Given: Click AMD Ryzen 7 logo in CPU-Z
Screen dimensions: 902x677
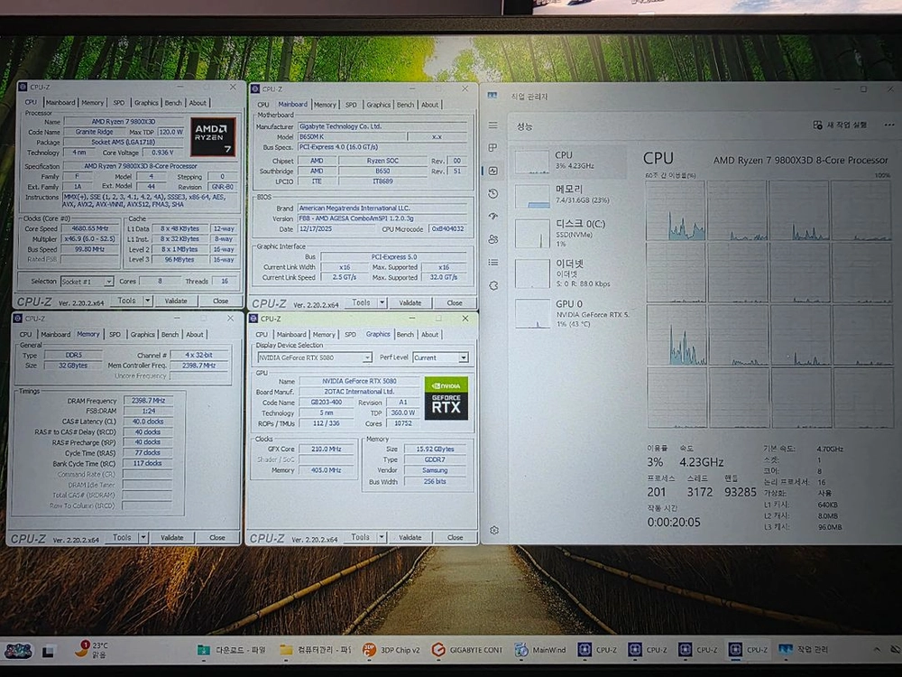Looking at the screenshot, I should tap(213, 137).
